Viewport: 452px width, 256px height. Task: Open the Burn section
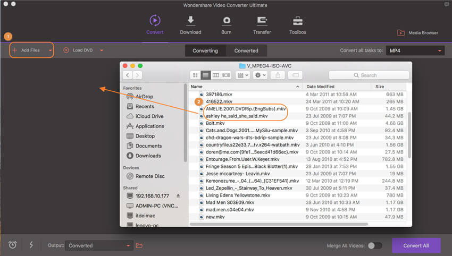point(227,25)
